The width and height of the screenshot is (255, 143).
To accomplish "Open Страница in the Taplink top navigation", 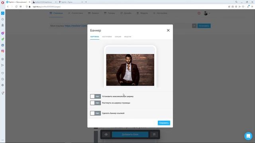I will tap(56, 13).
